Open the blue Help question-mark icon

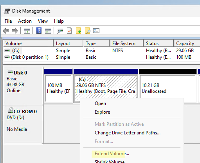tap(39, 31)
